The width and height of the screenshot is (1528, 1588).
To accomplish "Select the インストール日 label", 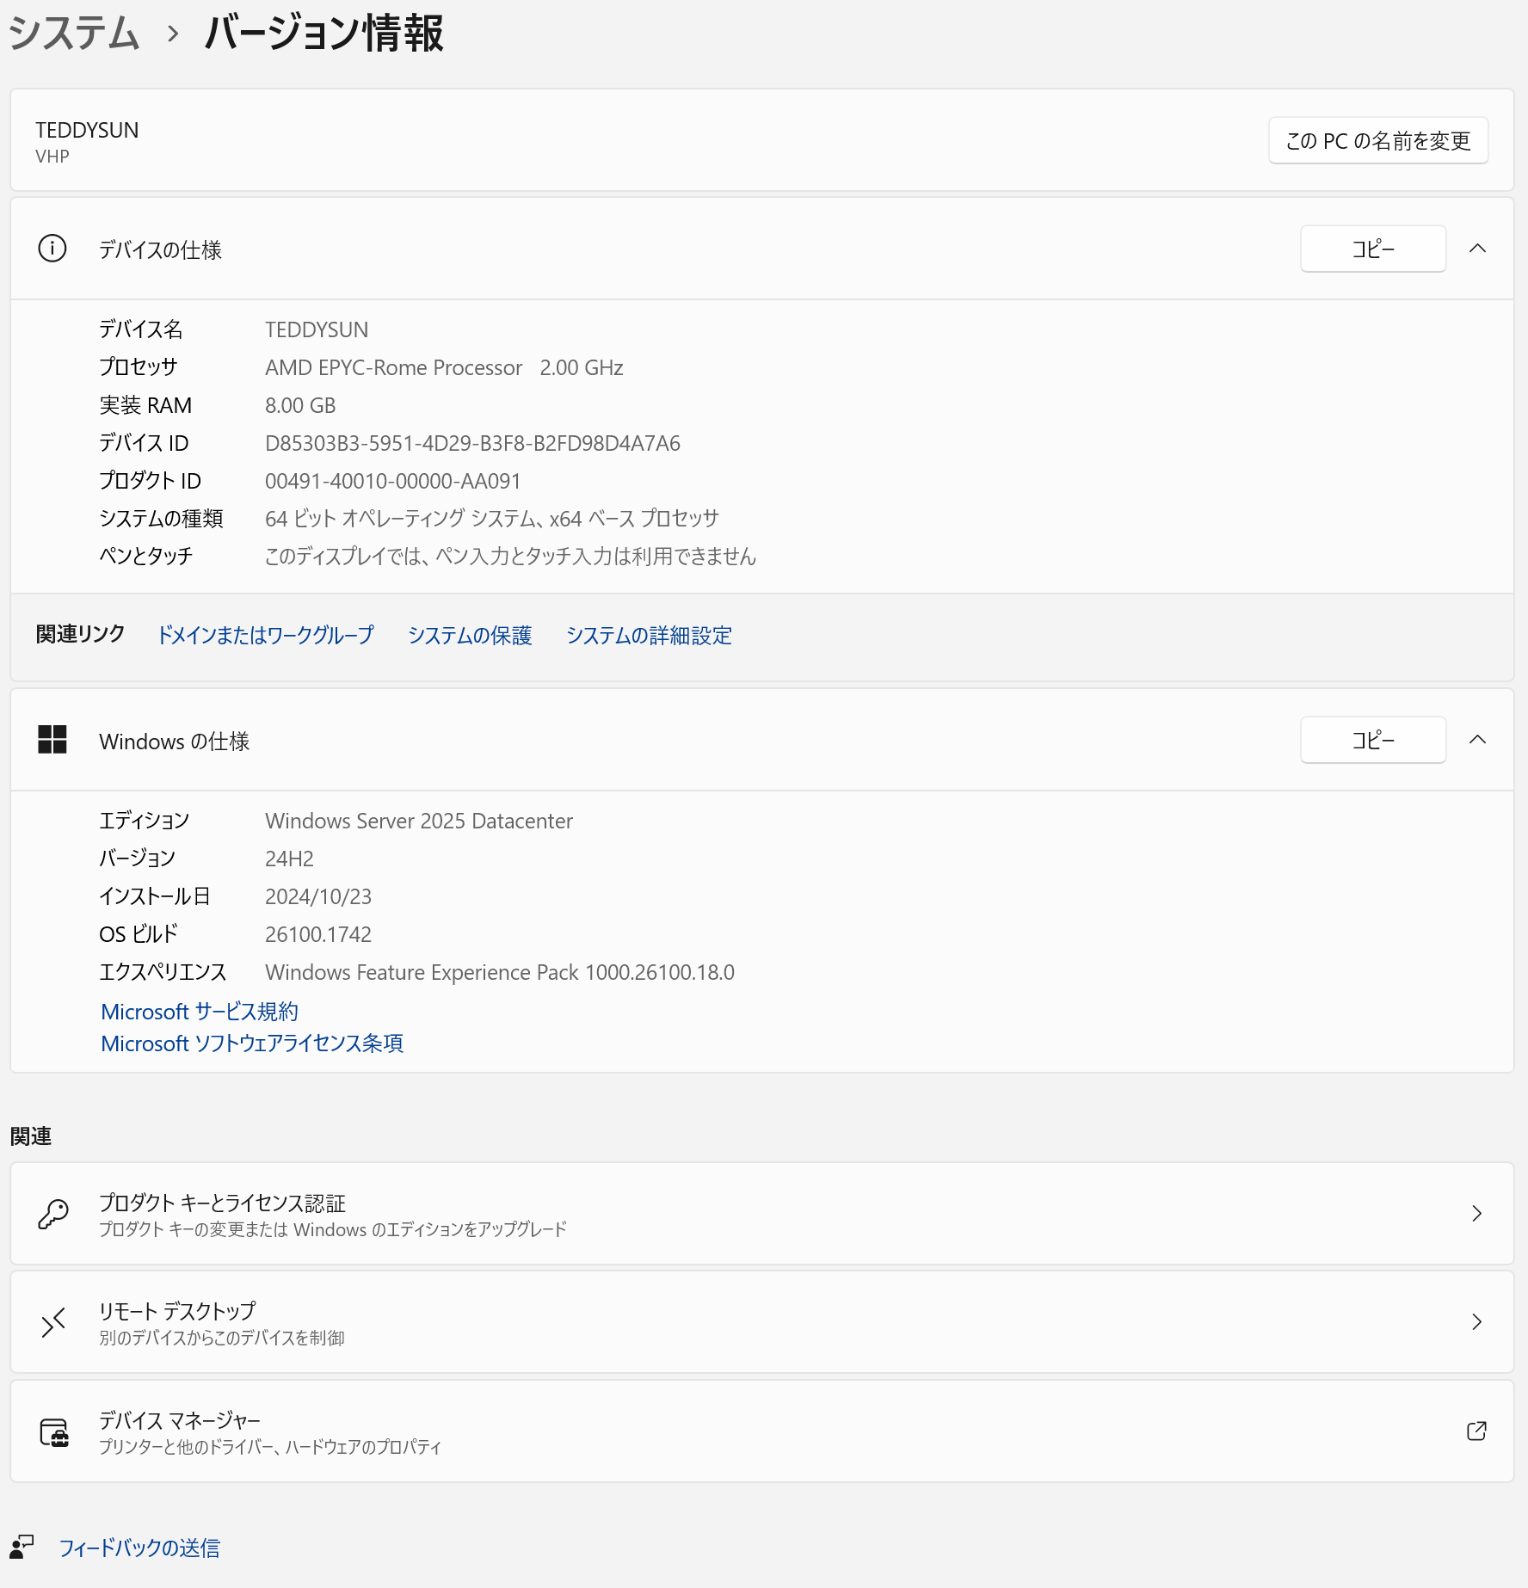I will [155, 896].
